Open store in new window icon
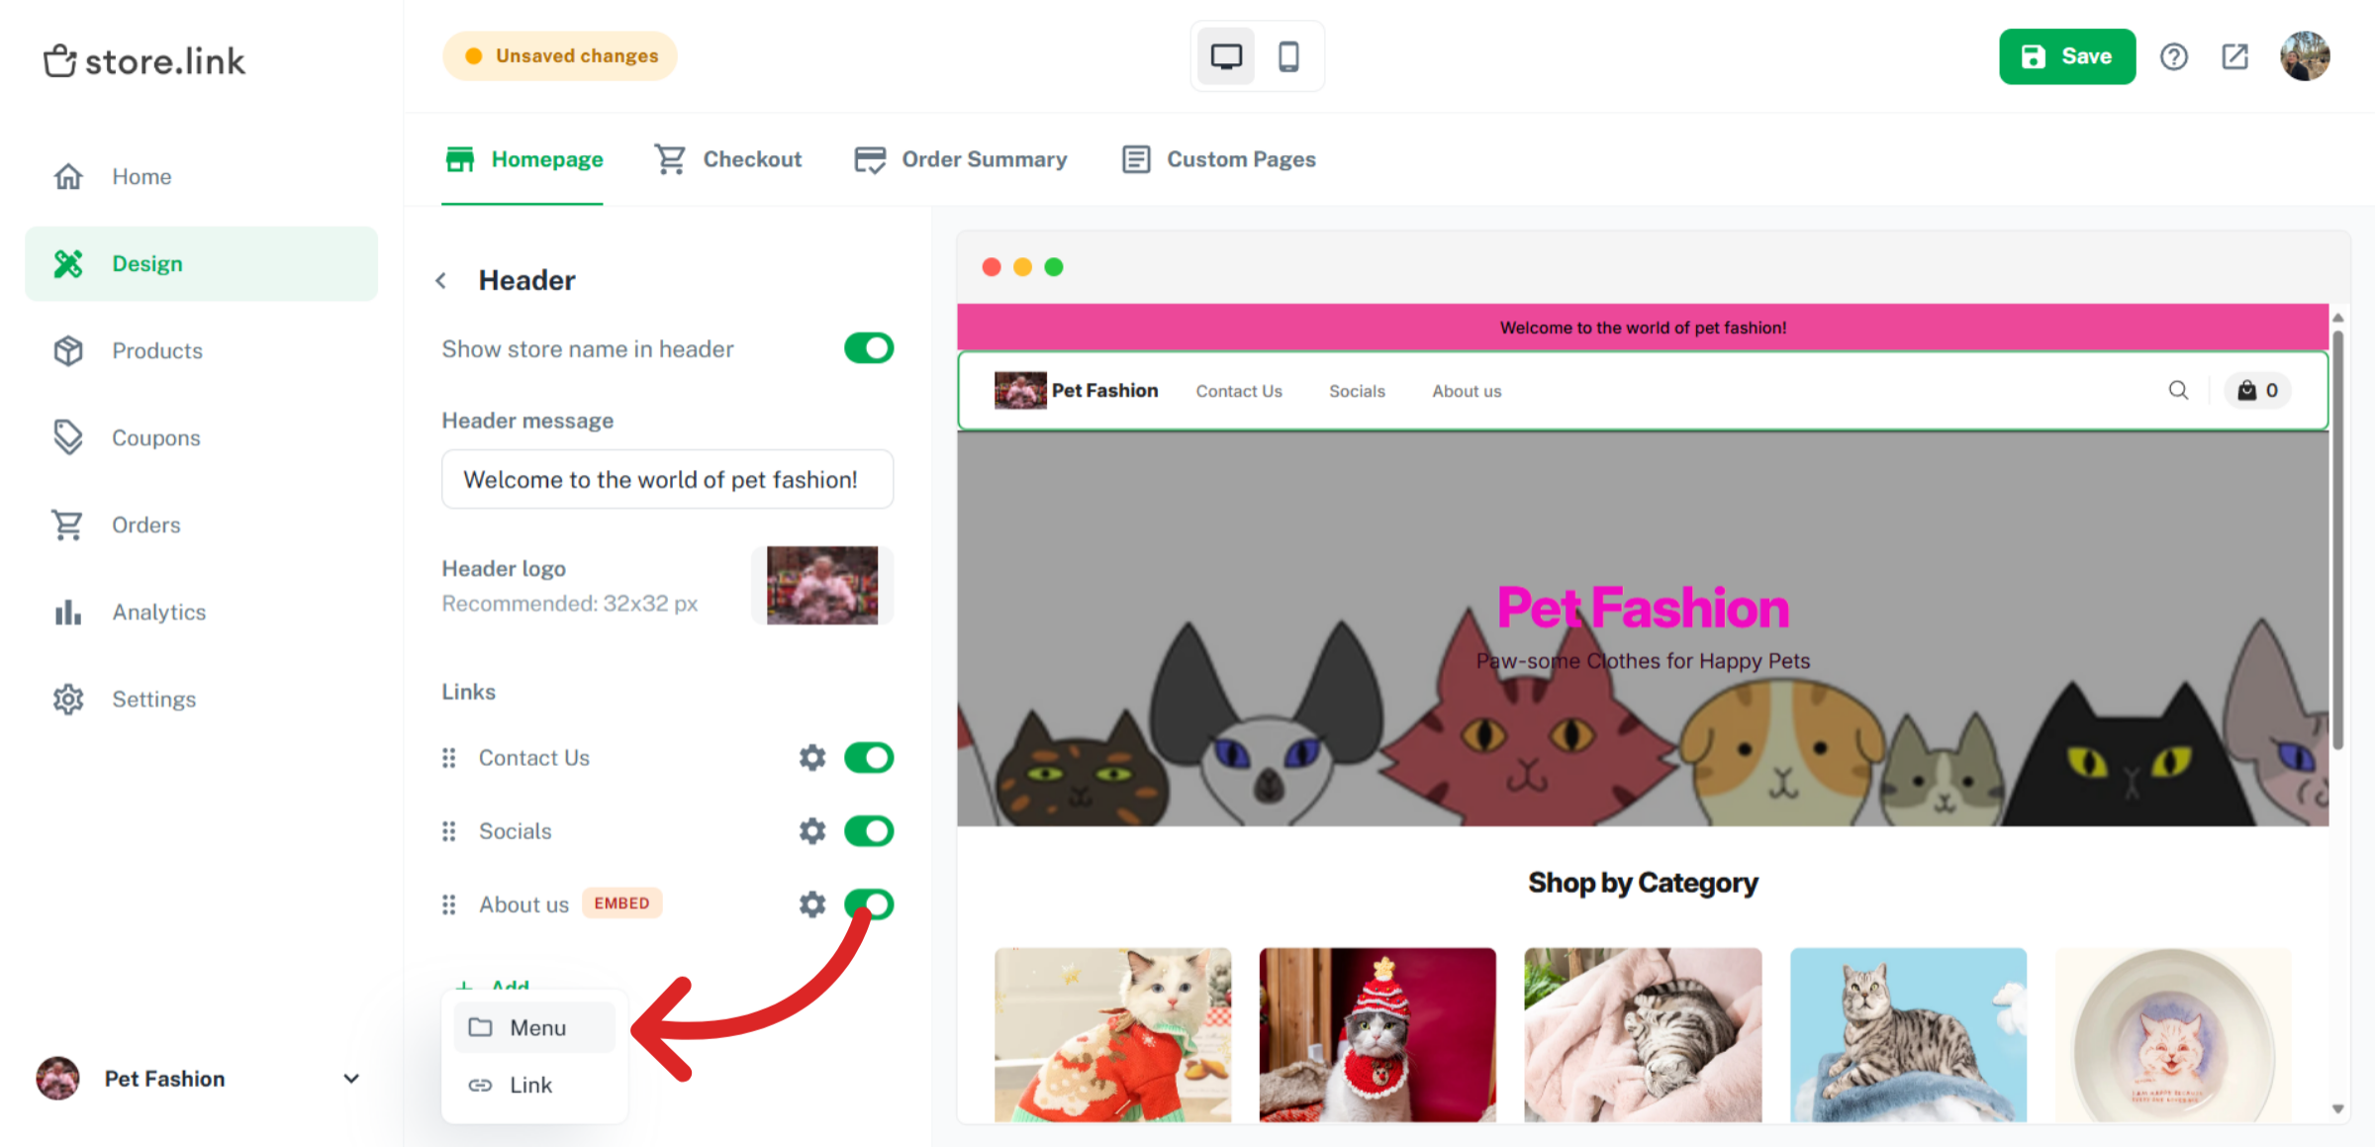The height and width of the screenshot is (1147, 2375). (x=2234, y=56)
